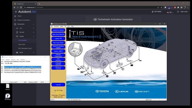This screenshot has height=108, width=192.
Task: Expand the Generators section chevron
Action: [33, 24]
